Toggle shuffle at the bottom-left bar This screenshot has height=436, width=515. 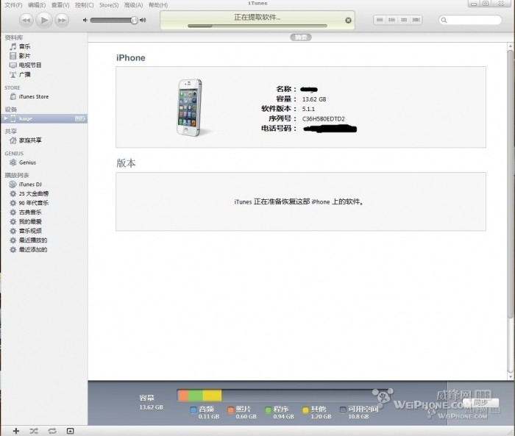[x=34, y=430]
